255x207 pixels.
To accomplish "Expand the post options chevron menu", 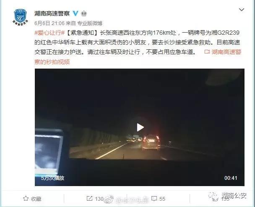I will (x=242, y=10).
